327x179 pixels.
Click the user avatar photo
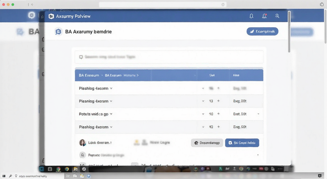(x=83, y=143)
